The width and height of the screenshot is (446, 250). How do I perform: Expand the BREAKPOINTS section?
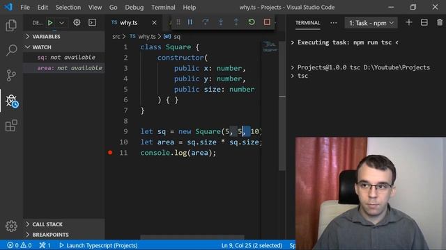point(64,235)
